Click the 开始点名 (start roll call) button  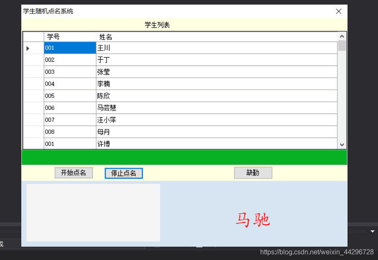(74, 172)
